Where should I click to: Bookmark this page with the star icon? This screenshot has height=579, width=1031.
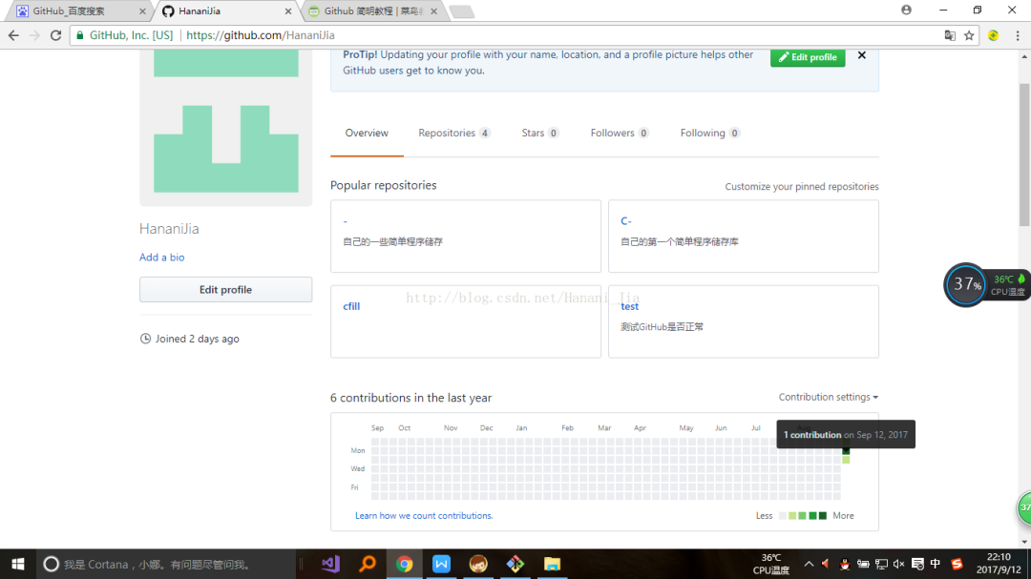969,35
